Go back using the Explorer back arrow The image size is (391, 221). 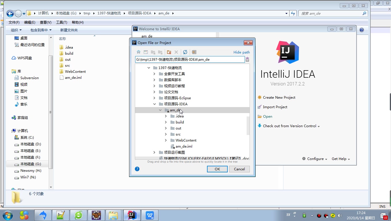(10, 13)
